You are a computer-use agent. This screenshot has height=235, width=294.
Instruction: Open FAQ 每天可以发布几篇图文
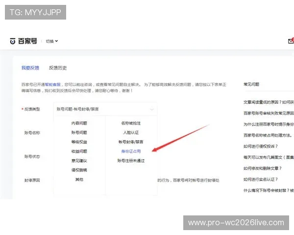click(x=269, y=158)
